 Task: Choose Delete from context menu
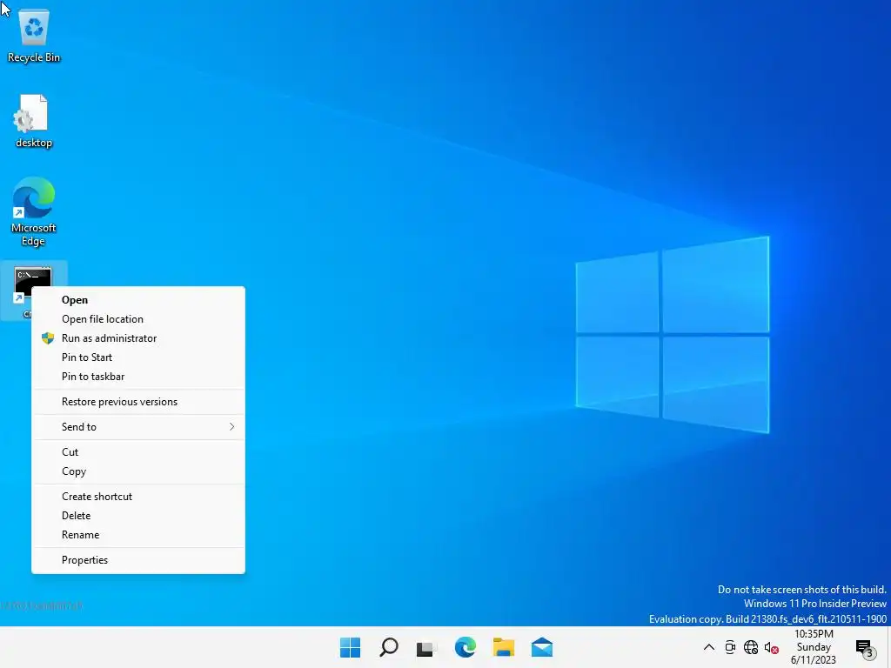[138, 516]
